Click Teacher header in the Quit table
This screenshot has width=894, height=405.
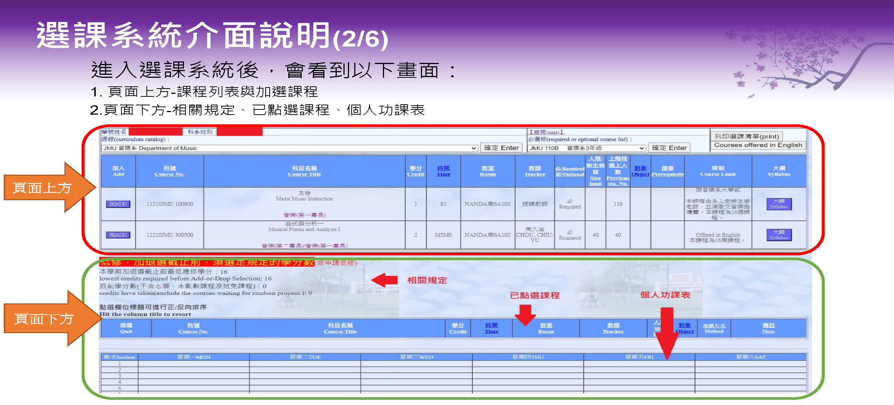coord(613,328)
